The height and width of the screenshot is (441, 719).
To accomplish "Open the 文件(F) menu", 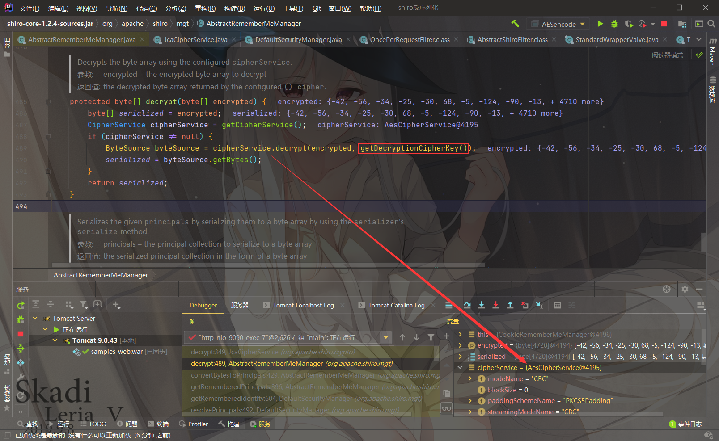I will 30,8.
